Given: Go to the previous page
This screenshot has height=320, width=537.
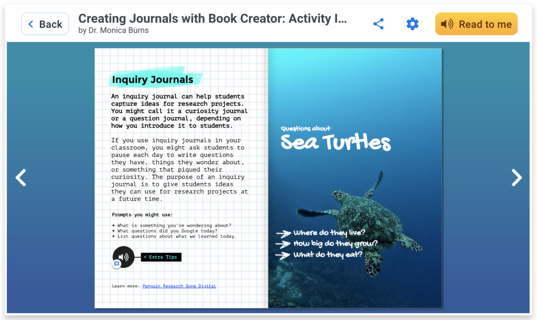Looking at the screenshot, I should [x=21, y=177].
